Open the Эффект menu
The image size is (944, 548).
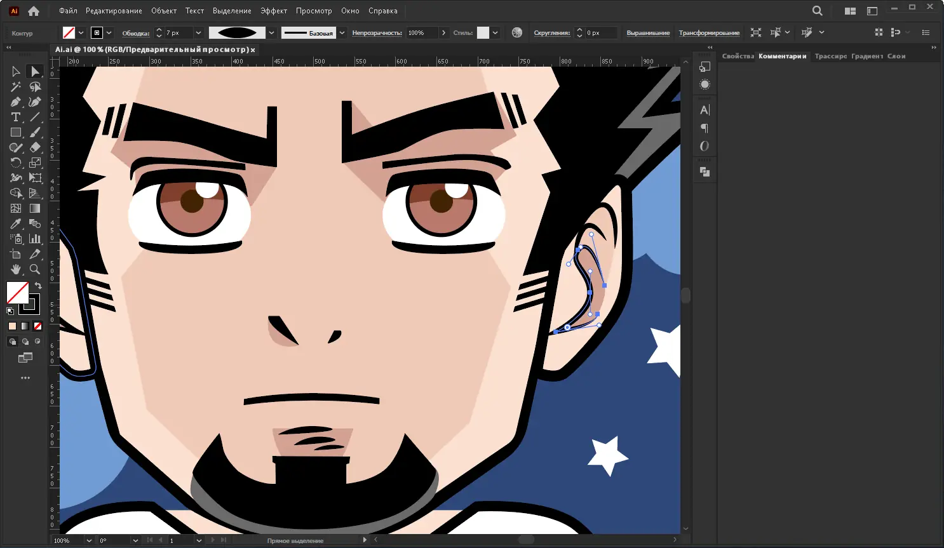(x=273, y=11)
